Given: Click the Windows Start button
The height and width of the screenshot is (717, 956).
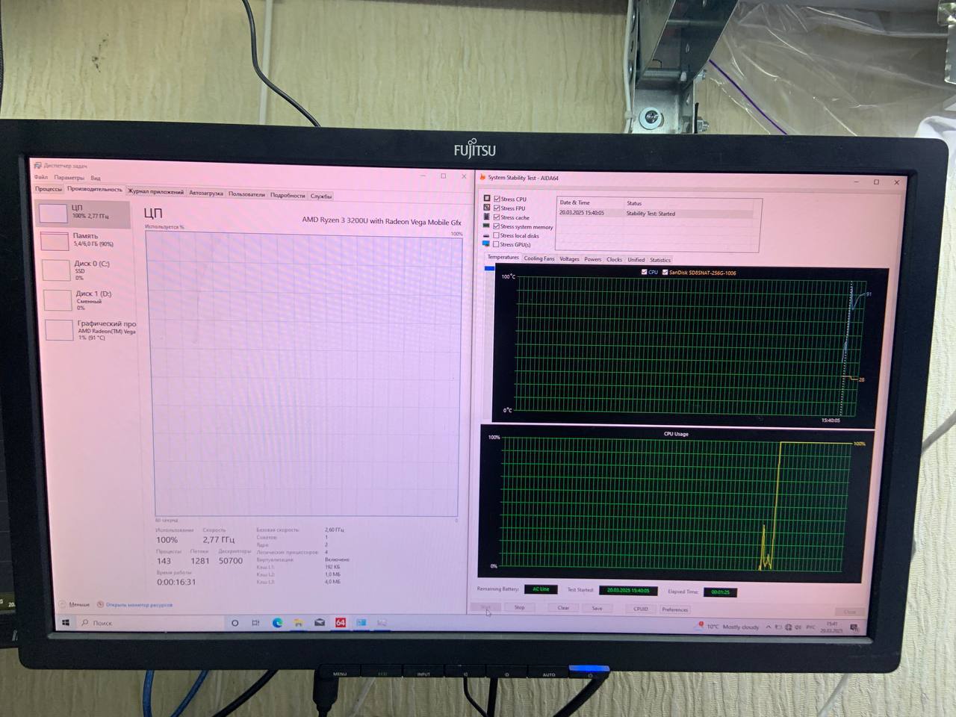Looking at the screenshot, I should click(x=66, y=622).
